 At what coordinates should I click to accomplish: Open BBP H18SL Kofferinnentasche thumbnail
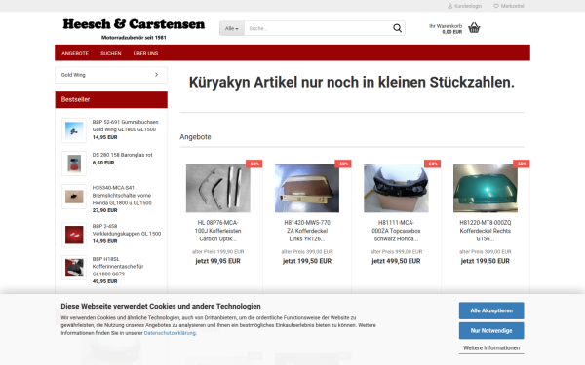(x=74, y=268)
